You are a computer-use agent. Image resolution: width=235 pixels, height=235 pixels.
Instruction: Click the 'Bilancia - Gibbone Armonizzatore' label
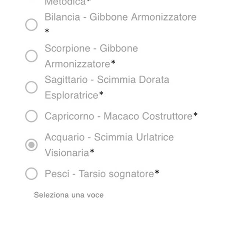(120, 17)
